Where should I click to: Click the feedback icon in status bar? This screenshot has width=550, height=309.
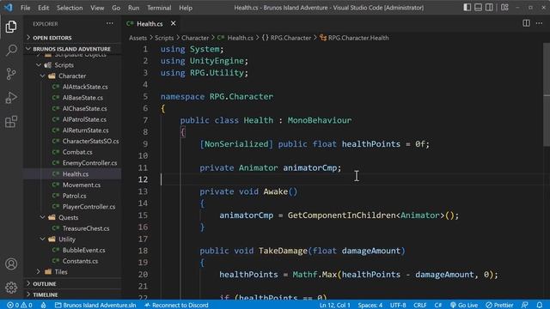click(x=525, y=306)
